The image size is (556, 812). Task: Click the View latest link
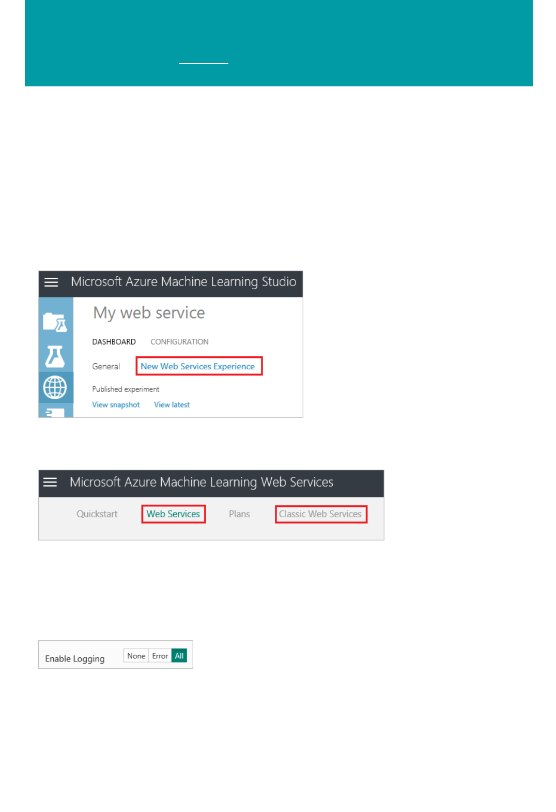point(172,405)
